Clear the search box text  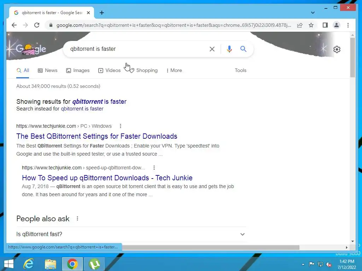(212, 49)
